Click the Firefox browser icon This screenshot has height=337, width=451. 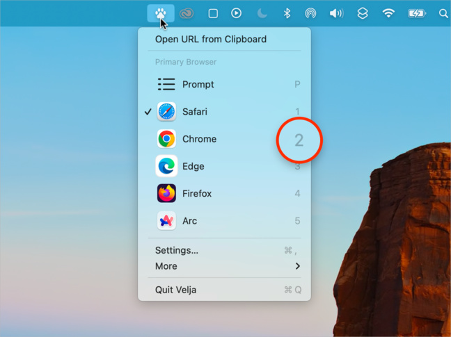166,193
